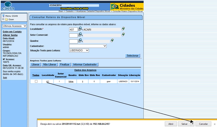Close the download notification bar
The width and height of the screenshot is (217, 127).
[215, 124]
